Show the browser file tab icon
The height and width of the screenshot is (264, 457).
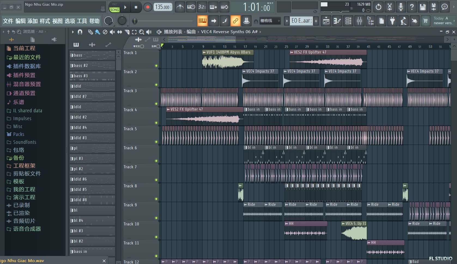(x=33, y=40)
